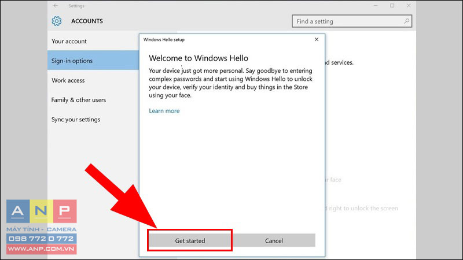This screenshot has height=260, width=463.
Task: Click the Accounts gear icon
Action: coord(57,21)
